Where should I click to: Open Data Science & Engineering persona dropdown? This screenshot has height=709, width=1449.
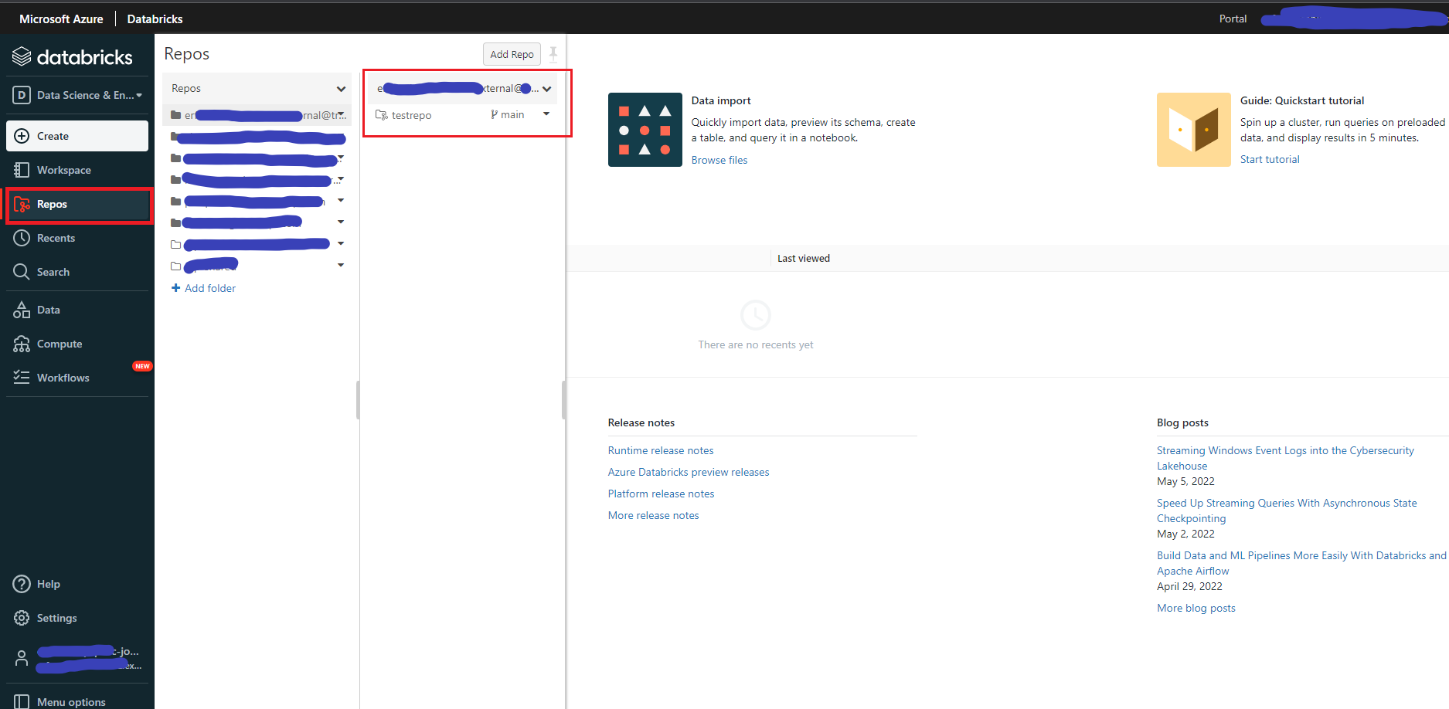coord(77,95)
